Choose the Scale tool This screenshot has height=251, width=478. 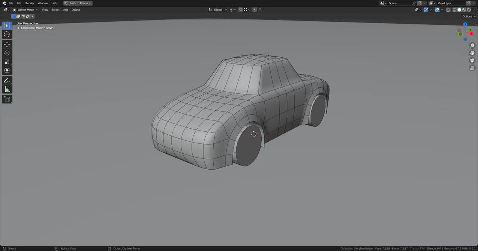click(7, 62)
